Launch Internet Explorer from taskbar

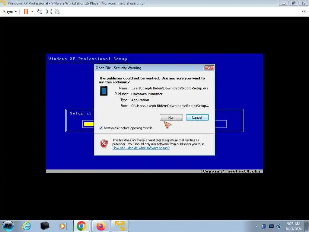click(27, 226)
